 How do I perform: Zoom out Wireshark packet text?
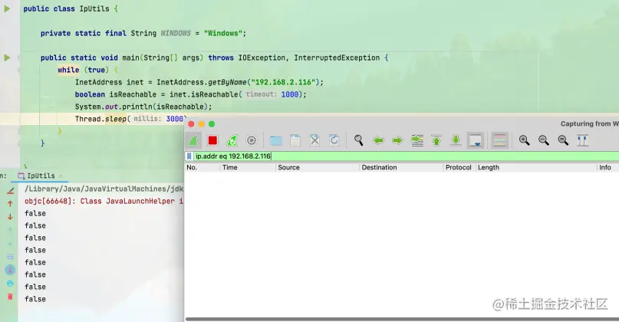544,140
